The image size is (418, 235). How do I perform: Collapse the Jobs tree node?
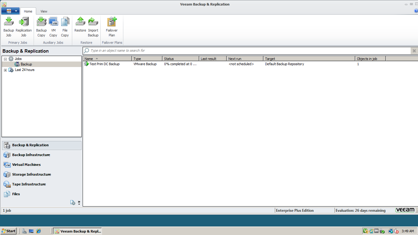(5, 58)
